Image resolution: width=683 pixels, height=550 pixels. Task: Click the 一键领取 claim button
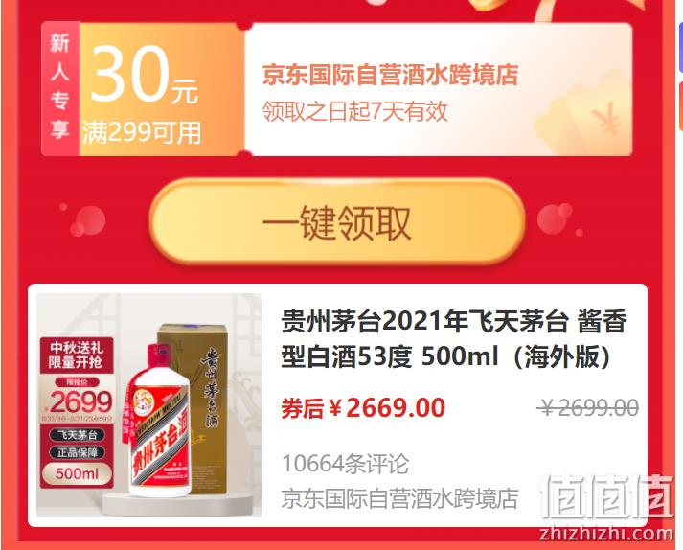click(337, 222)
